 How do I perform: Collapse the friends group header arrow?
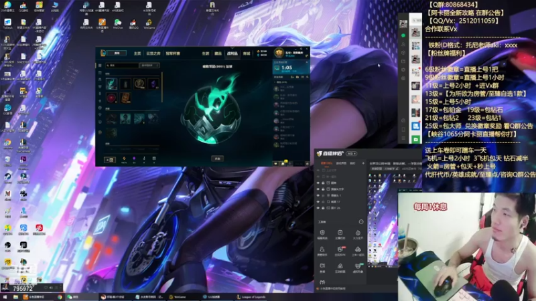pos(275,82)
